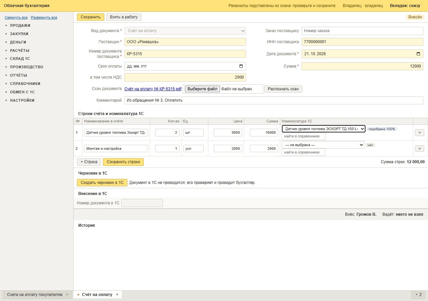Viewport: 428px width, 301px height.
Task: Click Вкладки: снизу in the header
Action: coord(405,6)
